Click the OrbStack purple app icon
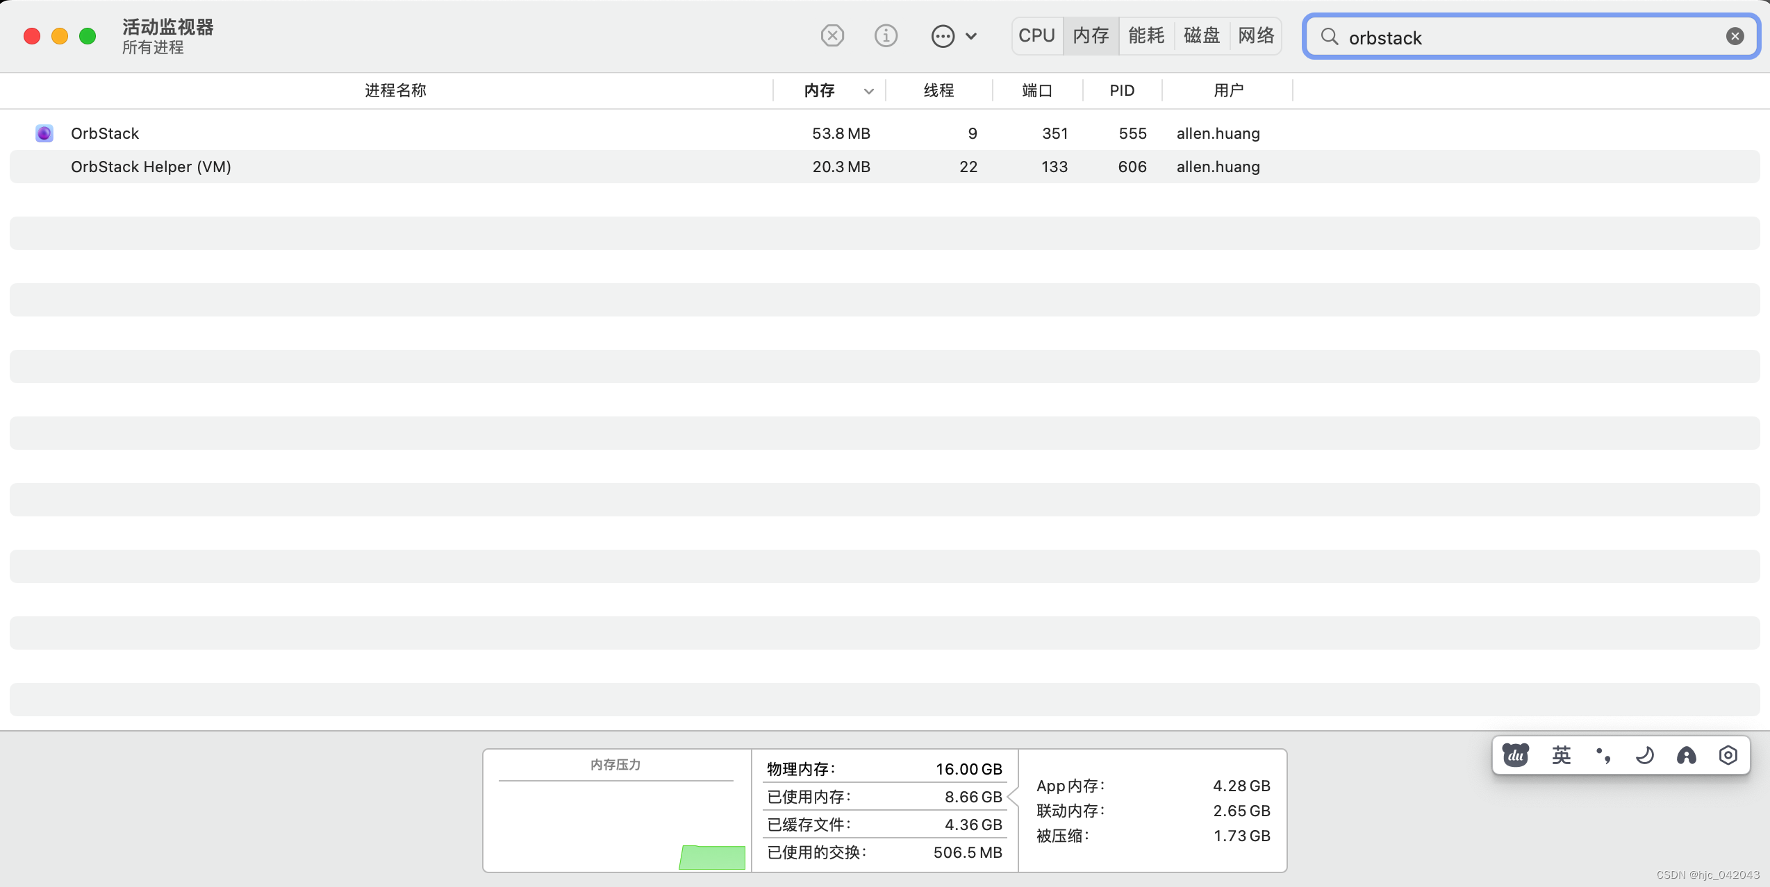1770x887 pixels. click(x=44, y=133)
